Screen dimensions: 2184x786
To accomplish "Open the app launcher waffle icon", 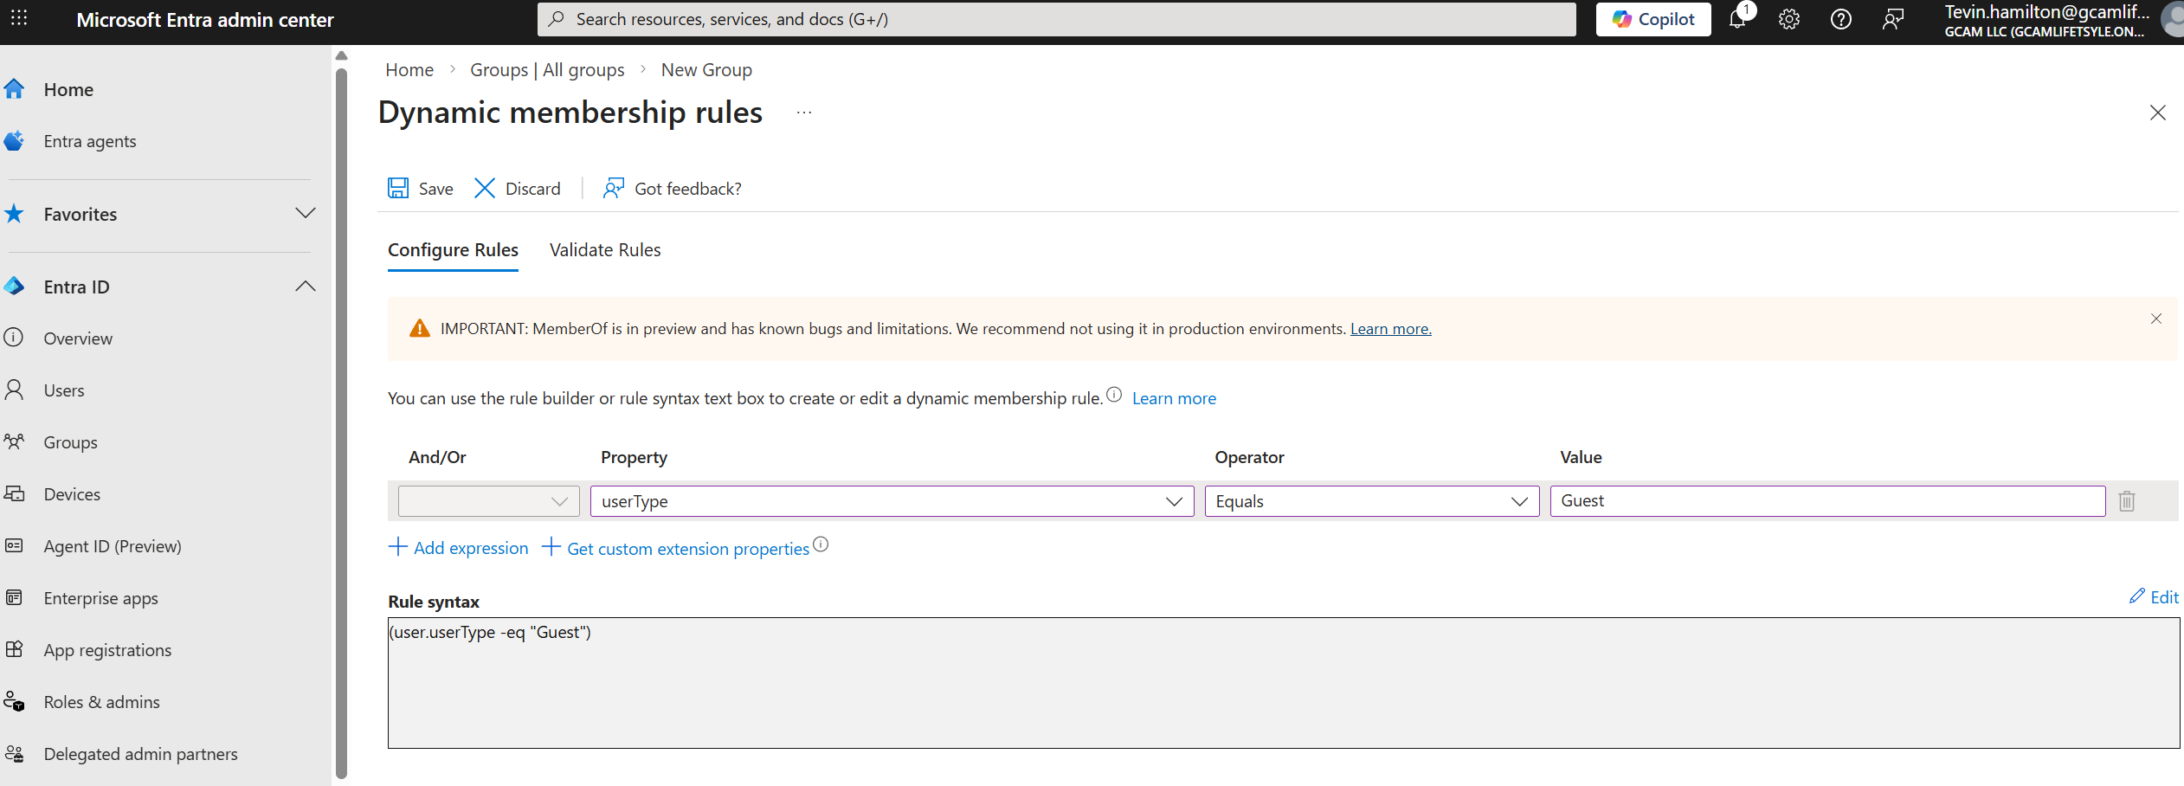I will [x=19, y=18].
